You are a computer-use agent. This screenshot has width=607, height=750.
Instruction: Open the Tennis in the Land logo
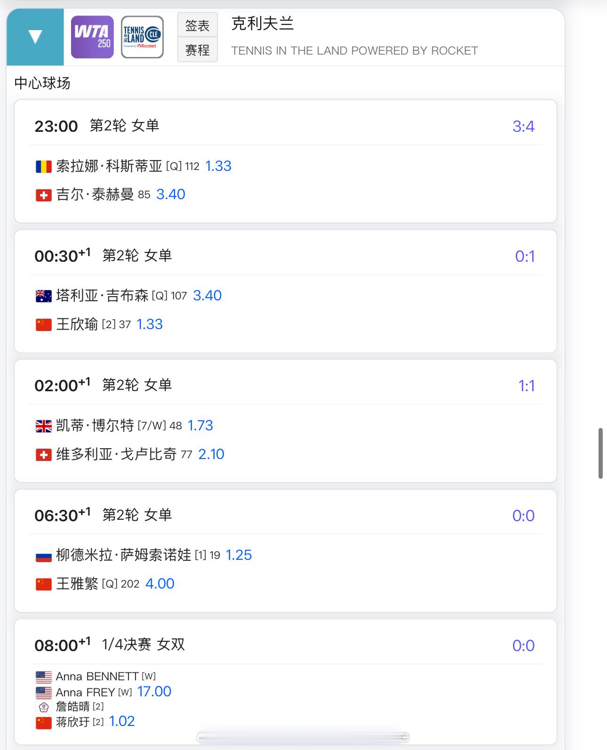142,37
